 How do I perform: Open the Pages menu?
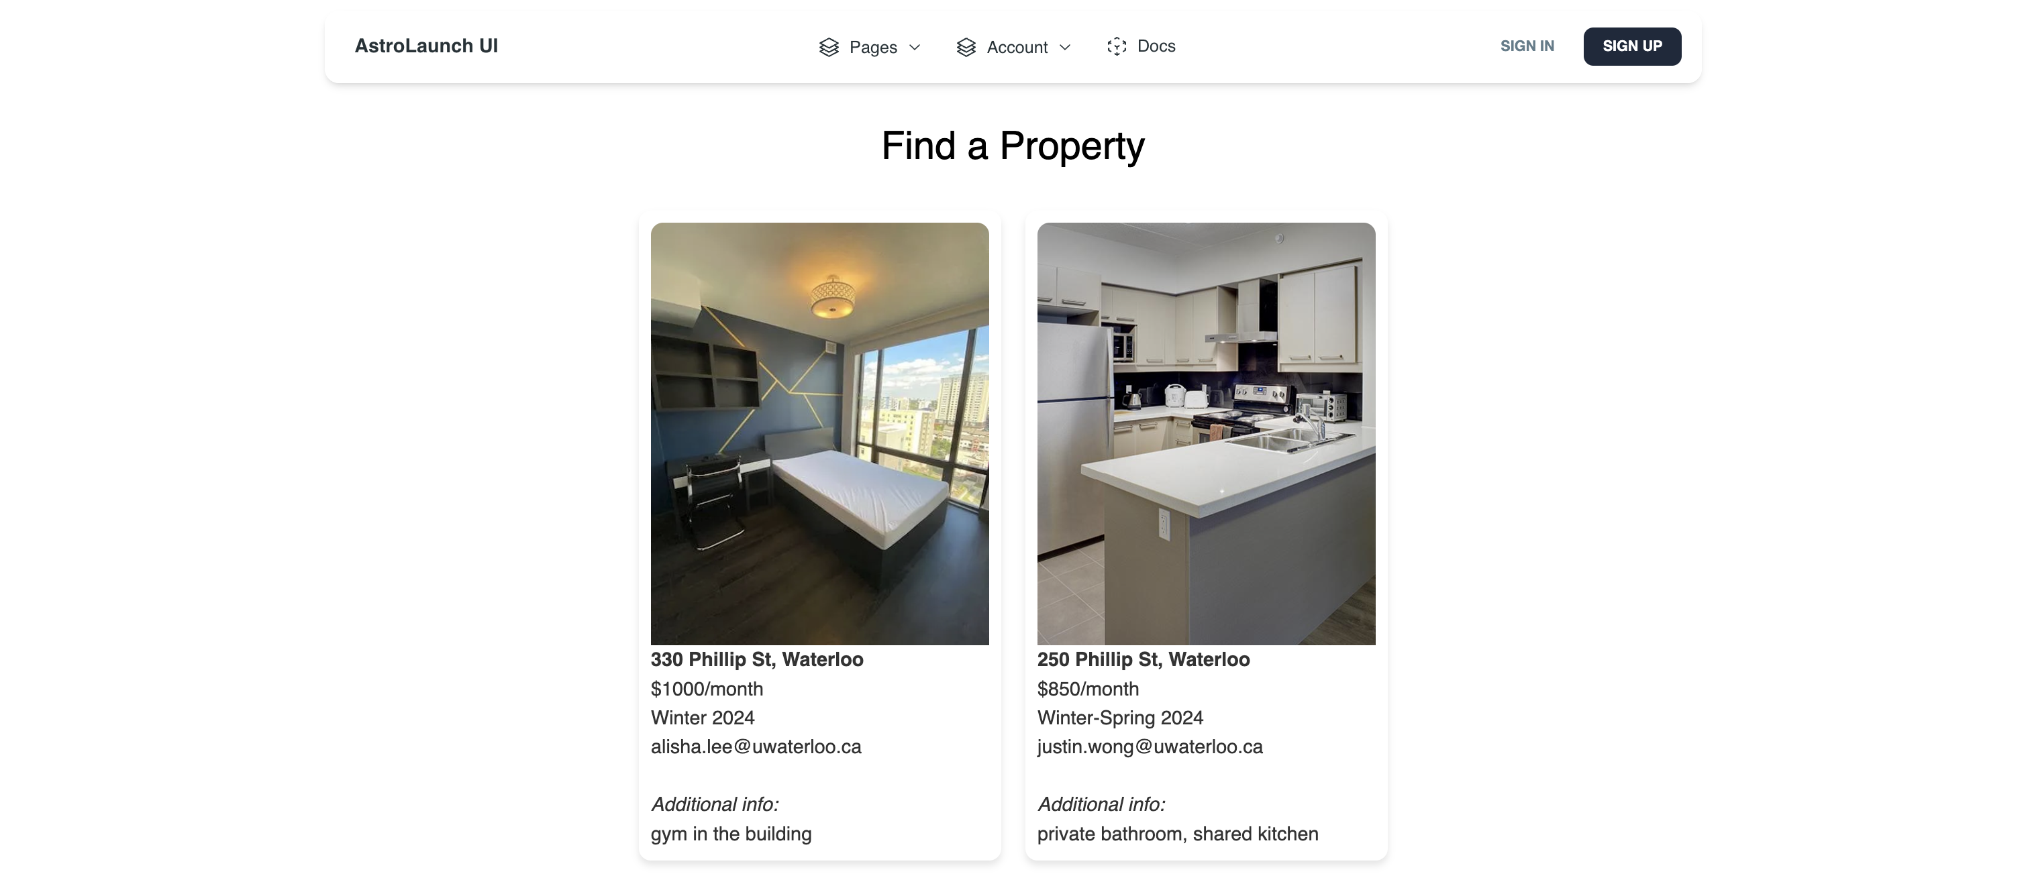point(870,47)
